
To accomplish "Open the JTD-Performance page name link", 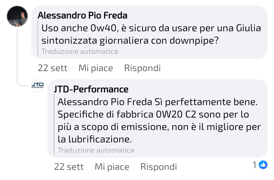I will [91, 89].
